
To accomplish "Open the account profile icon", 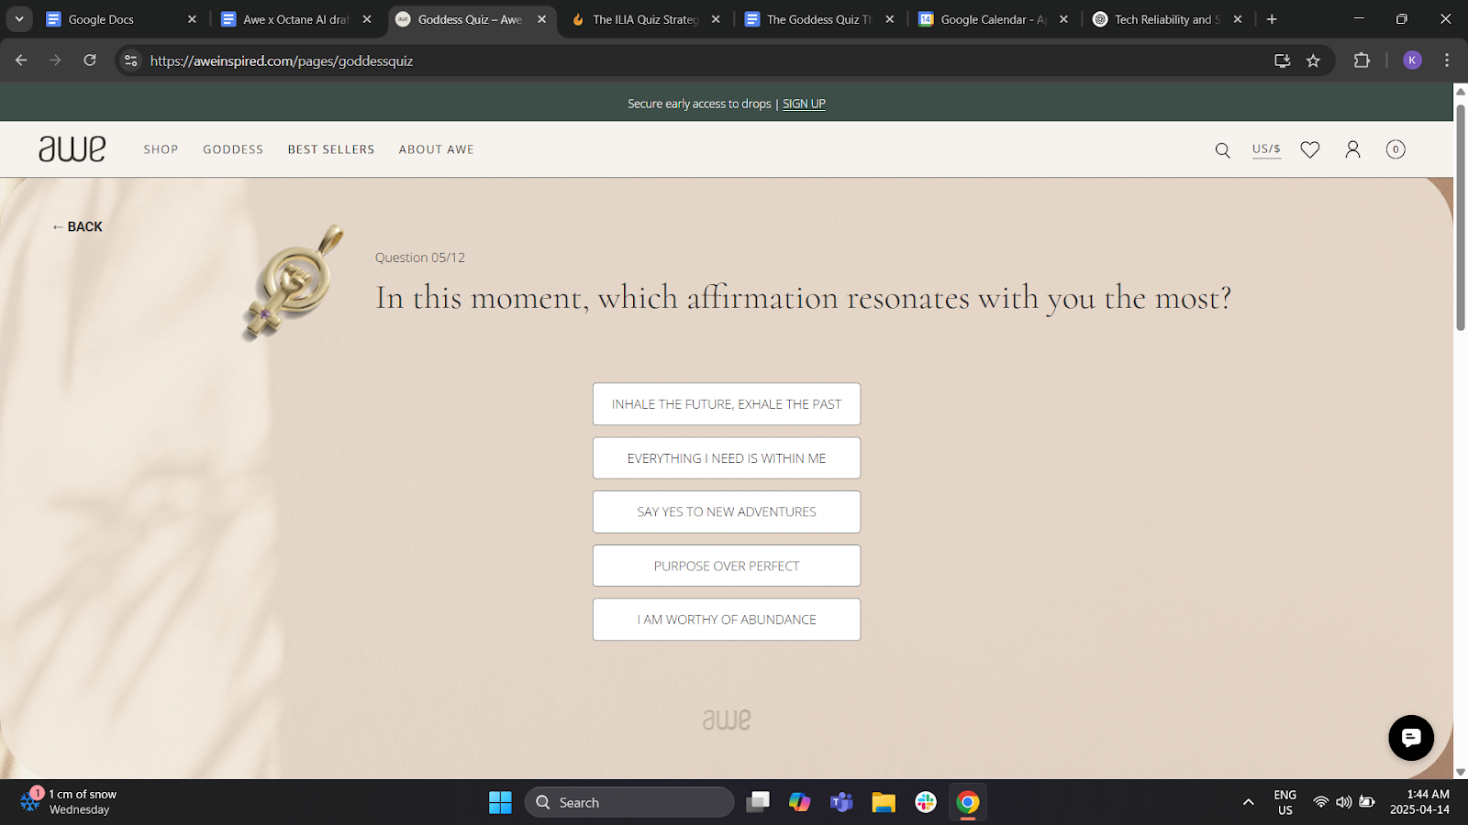I will 1352,149.
